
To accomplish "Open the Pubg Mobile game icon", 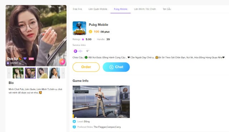I will point(79,28).
